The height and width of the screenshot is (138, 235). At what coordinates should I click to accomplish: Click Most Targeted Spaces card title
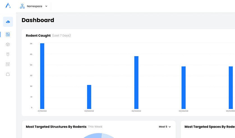(x=209, y=127)
